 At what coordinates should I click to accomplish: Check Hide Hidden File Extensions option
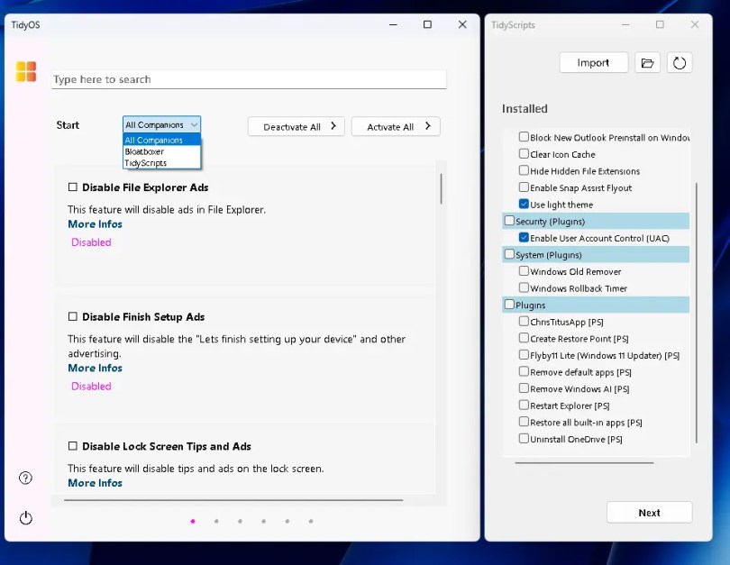524,170
